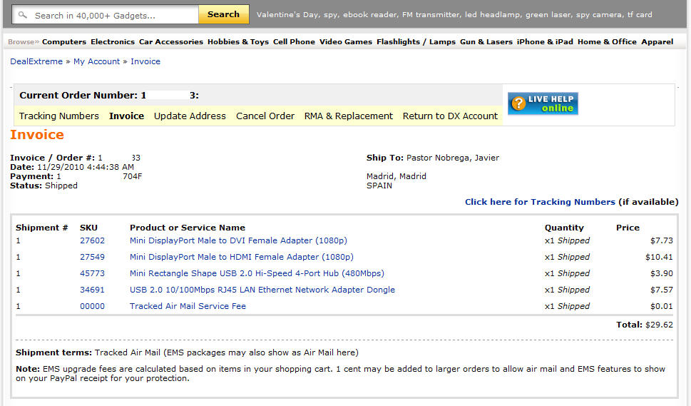Image resolution: width=691 pixels, height=406 pixels.
Task: Open the Video Games category
Action: point(345,42)
